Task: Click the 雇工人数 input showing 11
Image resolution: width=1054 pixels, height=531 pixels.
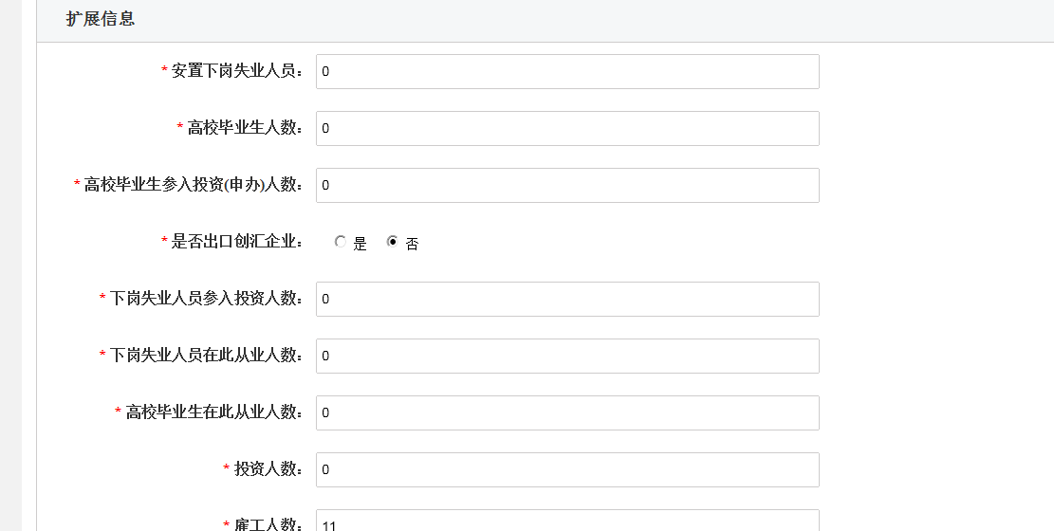Action: (567, 522)
